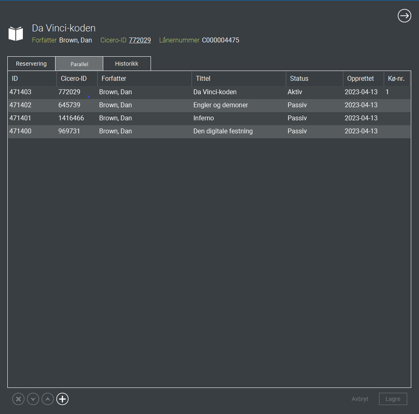Sort by the Kø-nr. column header
Image resolution: width=419 pixels, height=414 pixels.
(x=397, y=79)
